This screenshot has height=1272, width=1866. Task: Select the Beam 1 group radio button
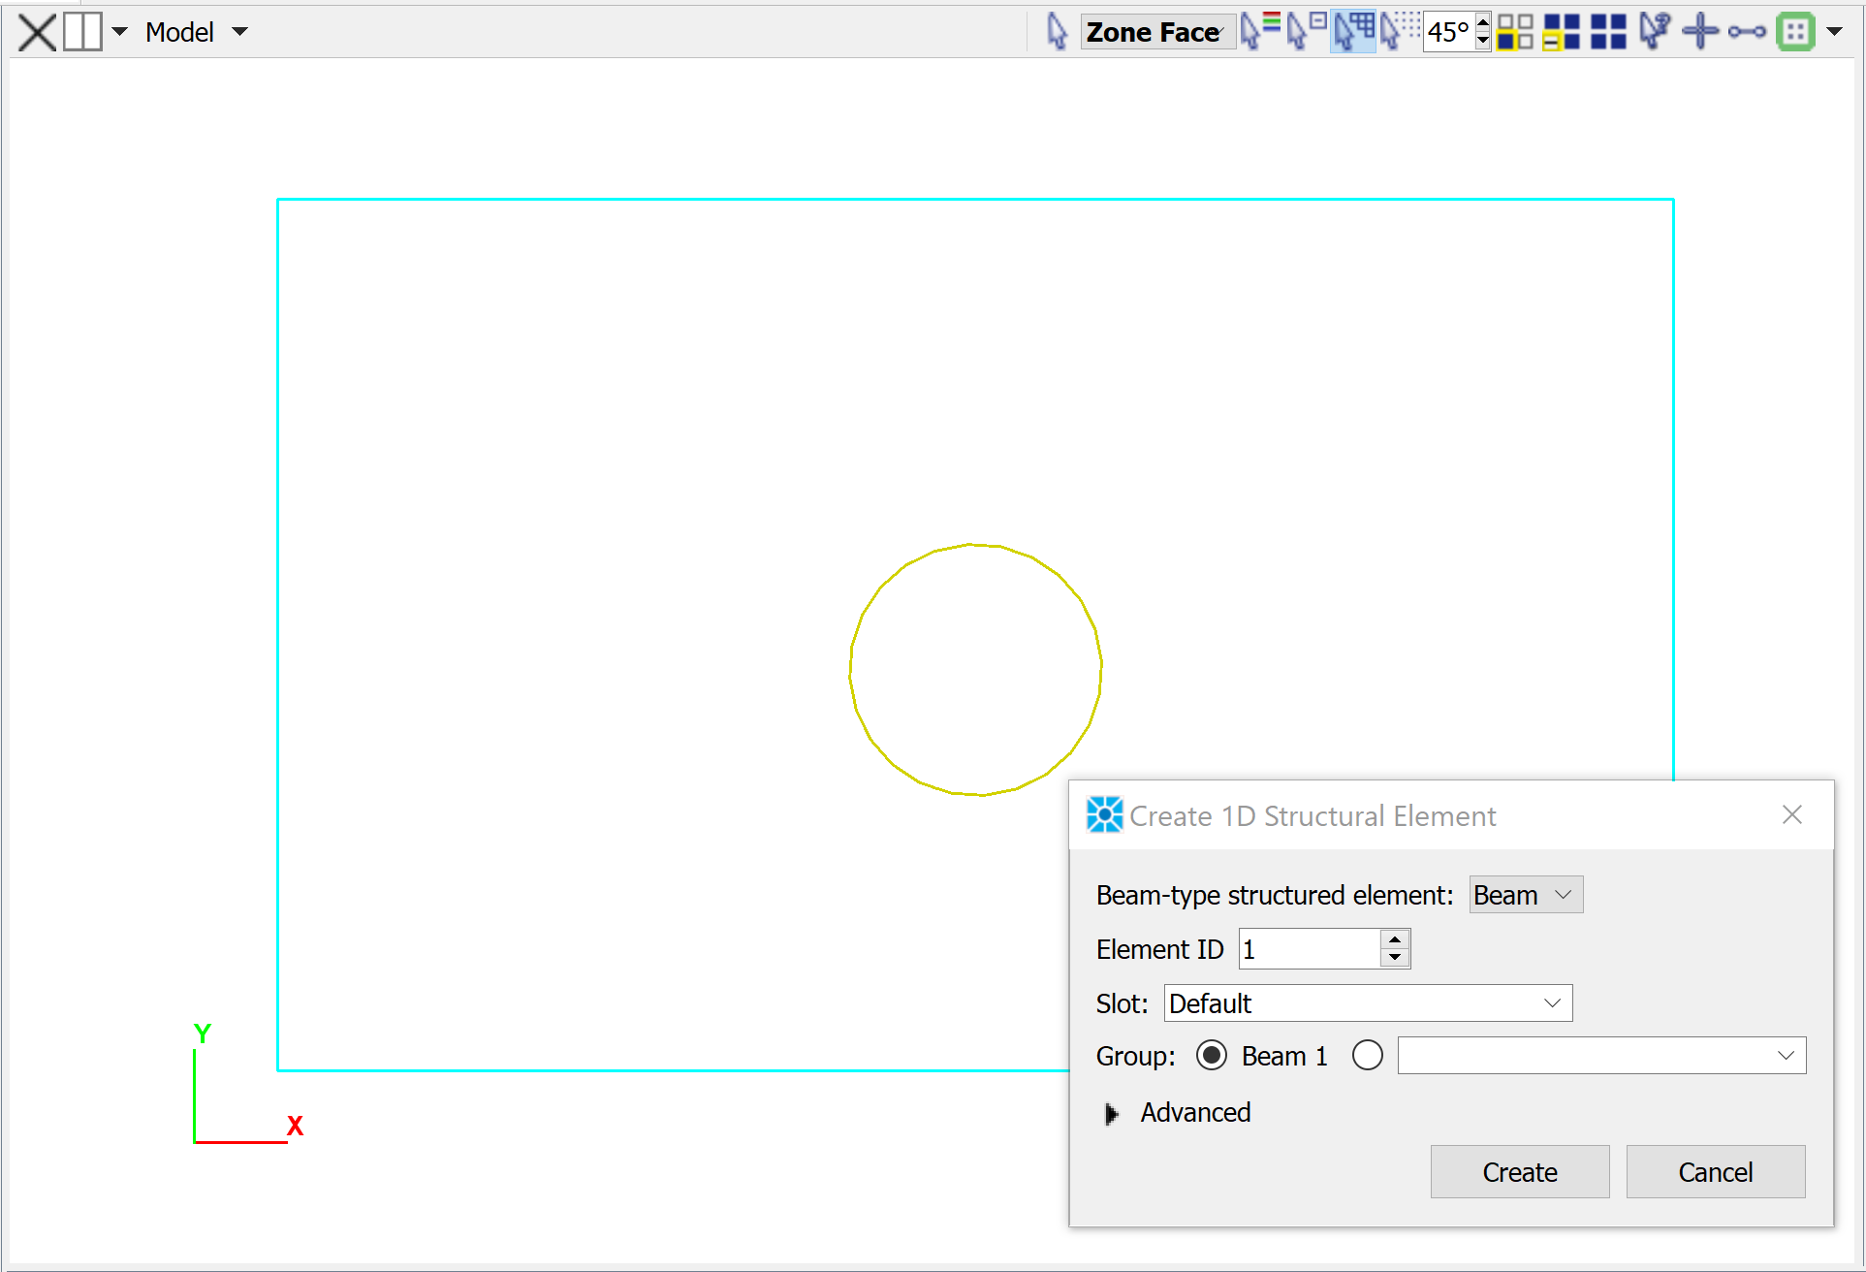pyautogui.click(x=1212, y=1055)
